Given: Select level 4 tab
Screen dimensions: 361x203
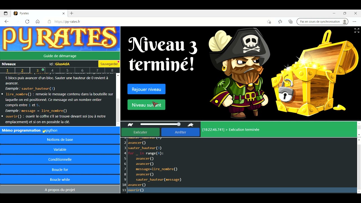Looking at the screenshot, I should (52, 70).
